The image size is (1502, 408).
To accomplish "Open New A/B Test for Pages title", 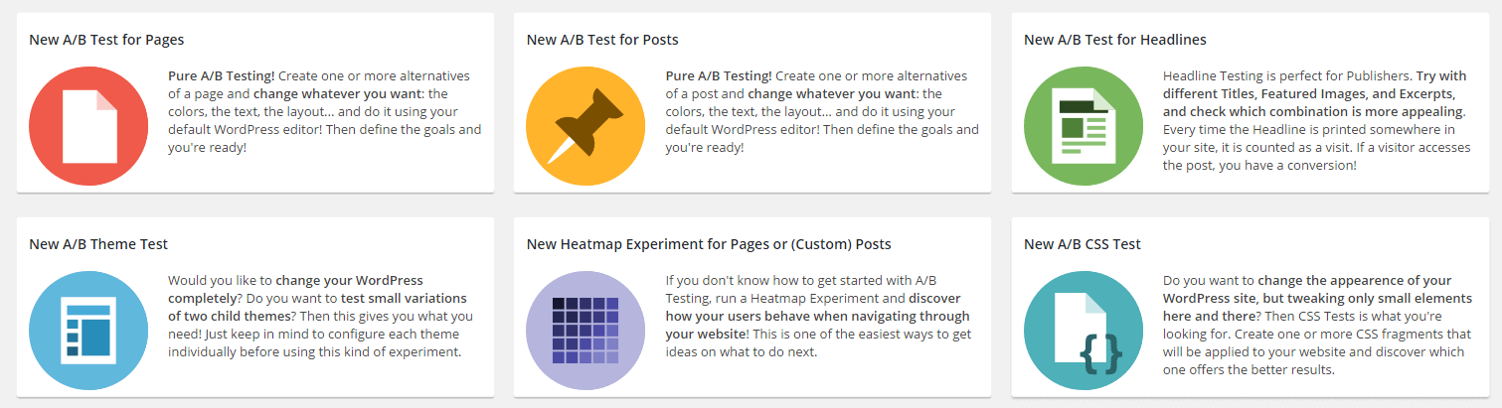I will click(106, 40).
